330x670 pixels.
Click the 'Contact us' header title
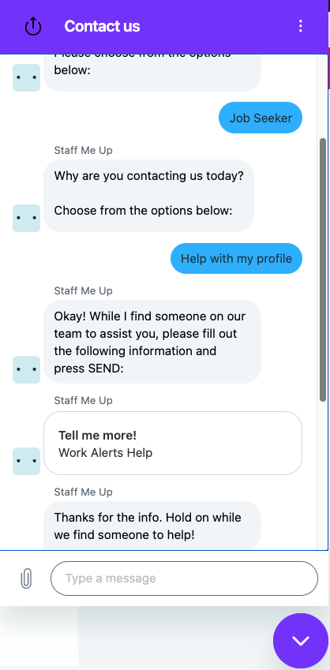(x=102, y=27)
